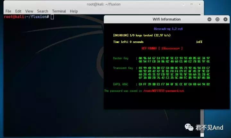The height and width of the screenshot is (138, 231).
Task: Click the 'inf%' progress text
Action: tap(199, 42)
